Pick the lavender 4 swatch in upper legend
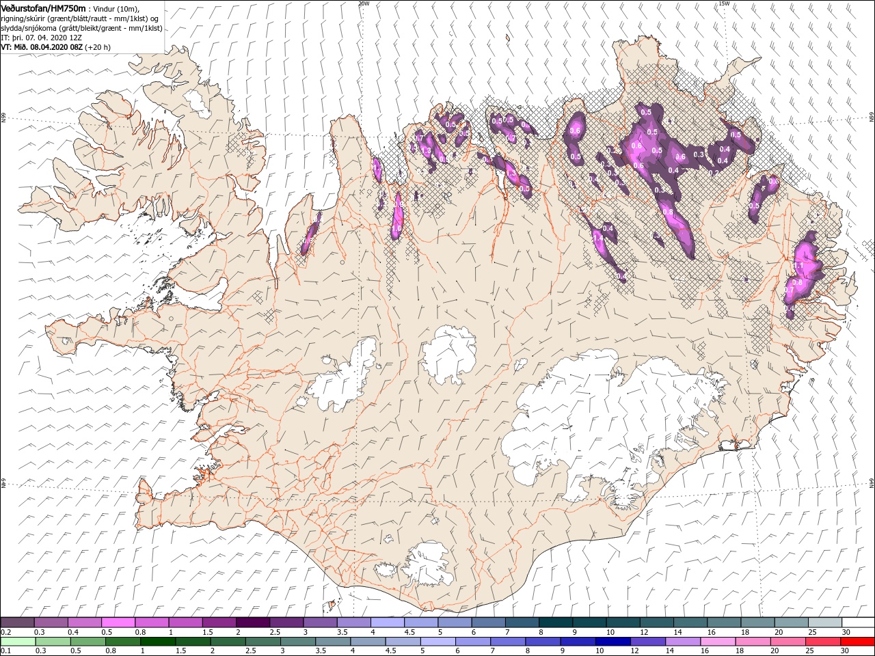Image resolution: width=875 pixels, height=656 pixels. (x=387, y=623)
